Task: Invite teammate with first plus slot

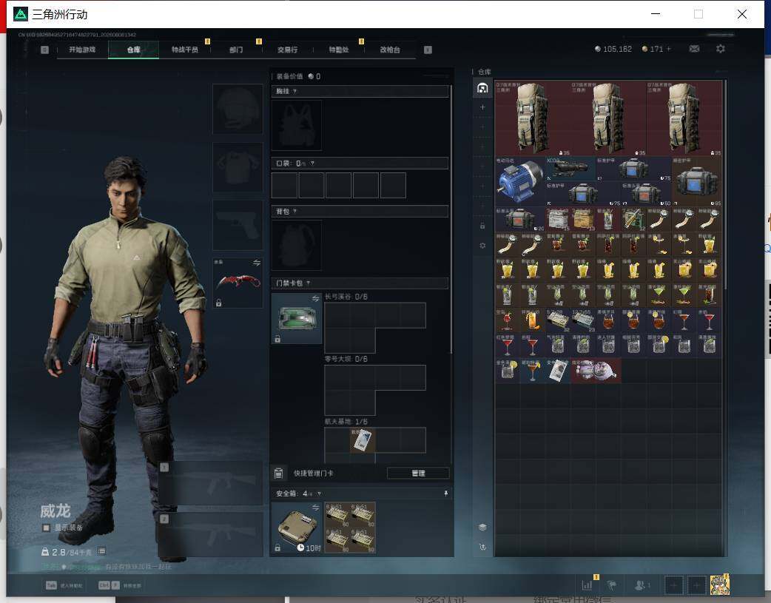Action: pyautogui.click(x=674, y=585)
